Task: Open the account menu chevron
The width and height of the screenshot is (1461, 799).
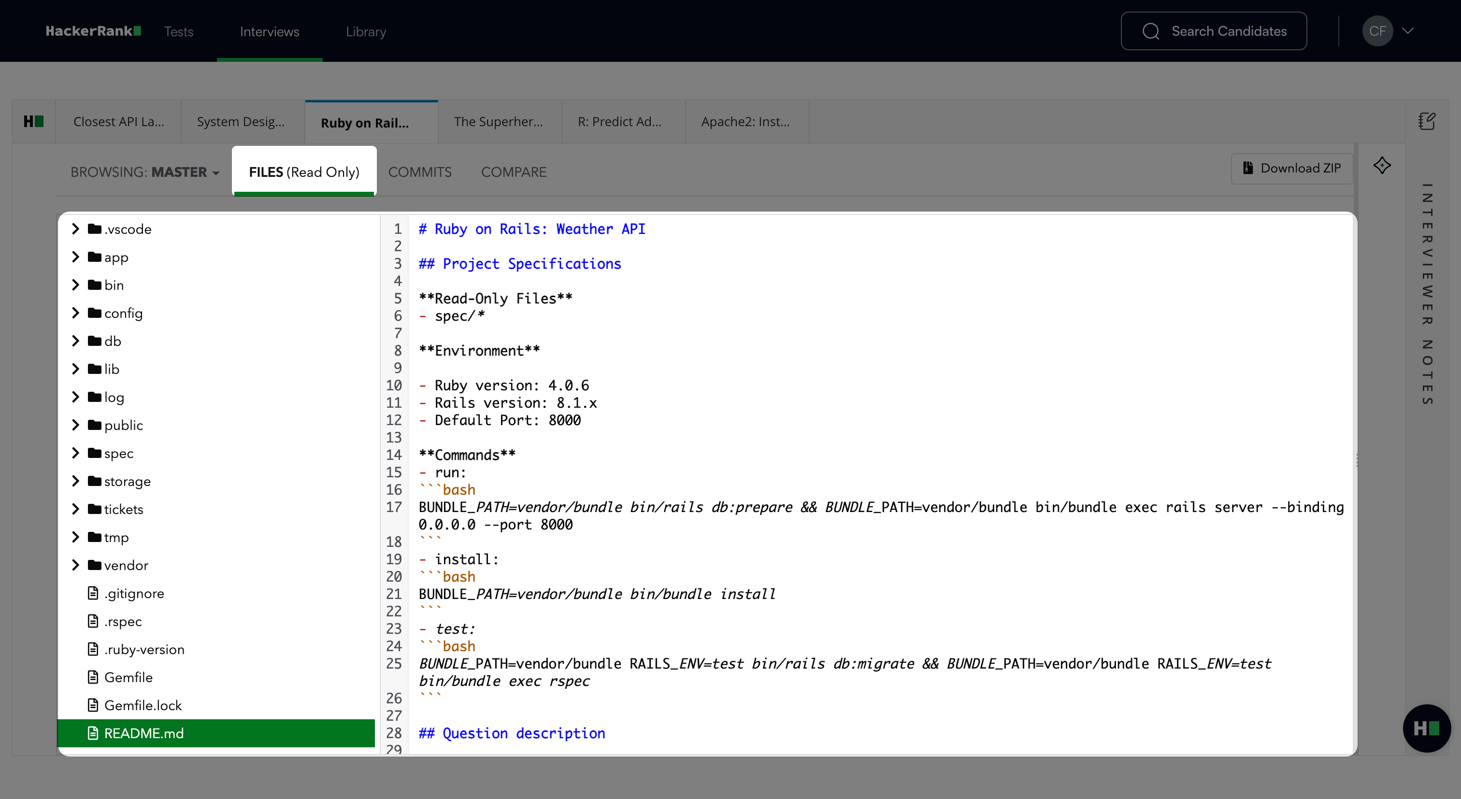Action: click(1408, 31)
